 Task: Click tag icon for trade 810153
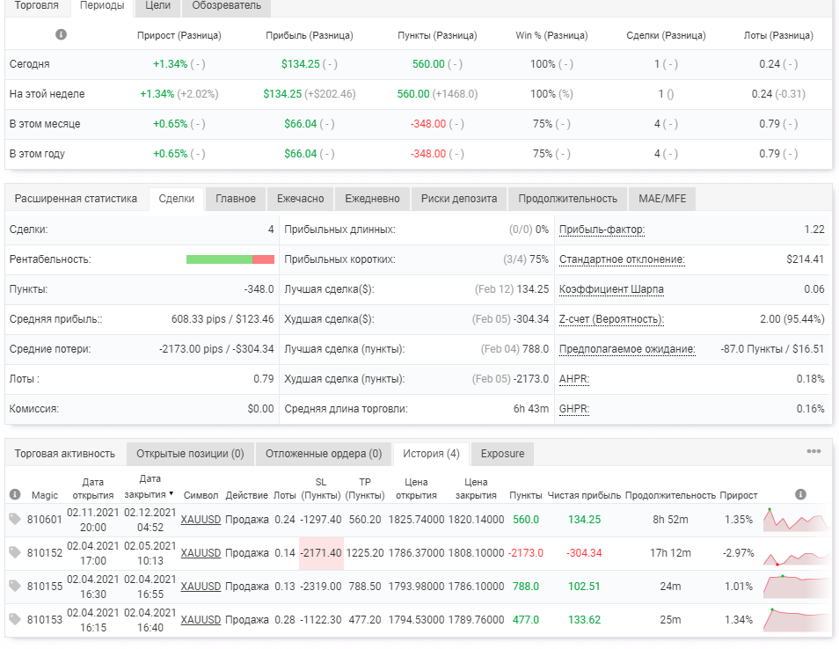tap(15, 619)
